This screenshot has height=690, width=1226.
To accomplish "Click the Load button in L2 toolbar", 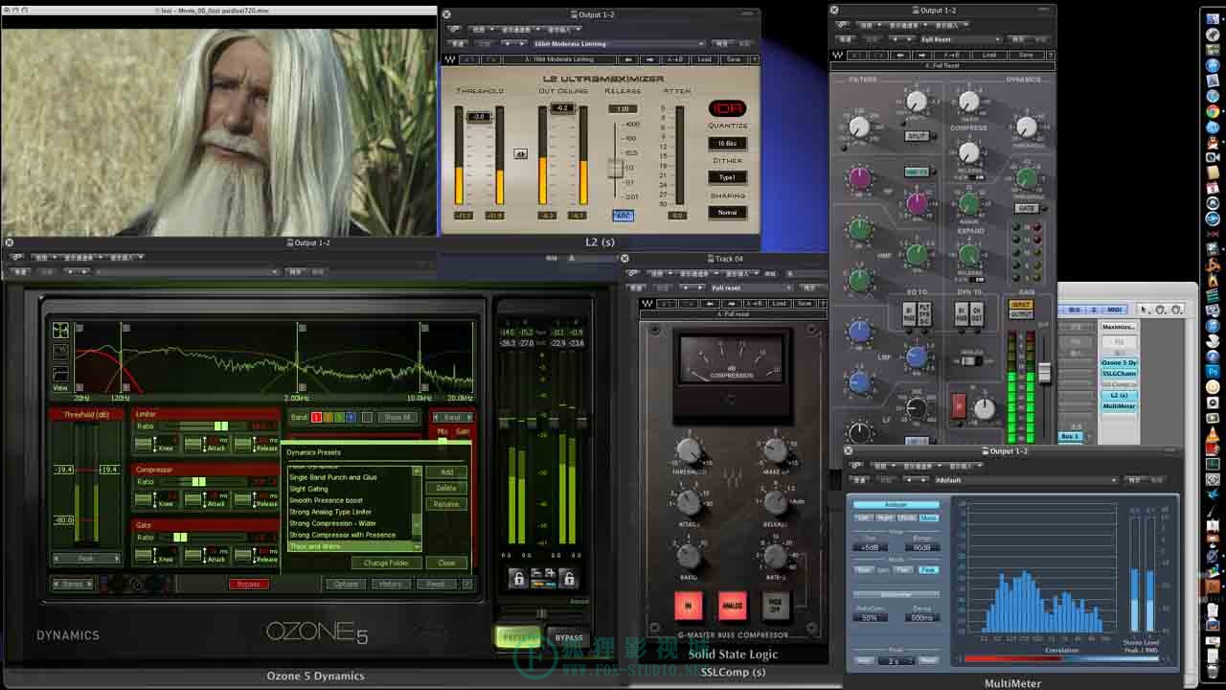I will click(x=704, y=59).
